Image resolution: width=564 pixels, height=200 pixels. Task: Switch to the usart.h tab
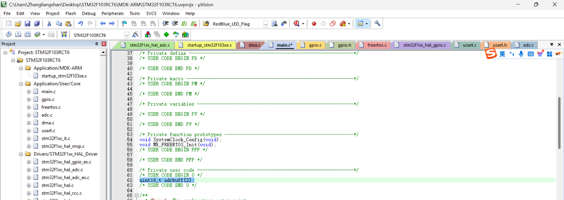pos(496,45)
